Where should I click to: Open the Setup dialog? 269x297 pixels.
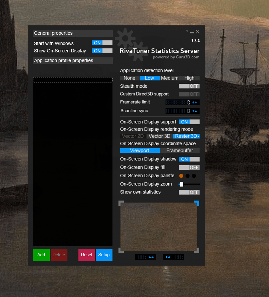click(x=104, y=255)
